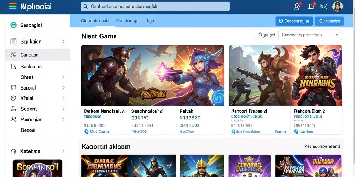This screenshot has width=355, height=177.
Task: Open the Nenraihs game banner thumbnail
Action: click(285, 75)
